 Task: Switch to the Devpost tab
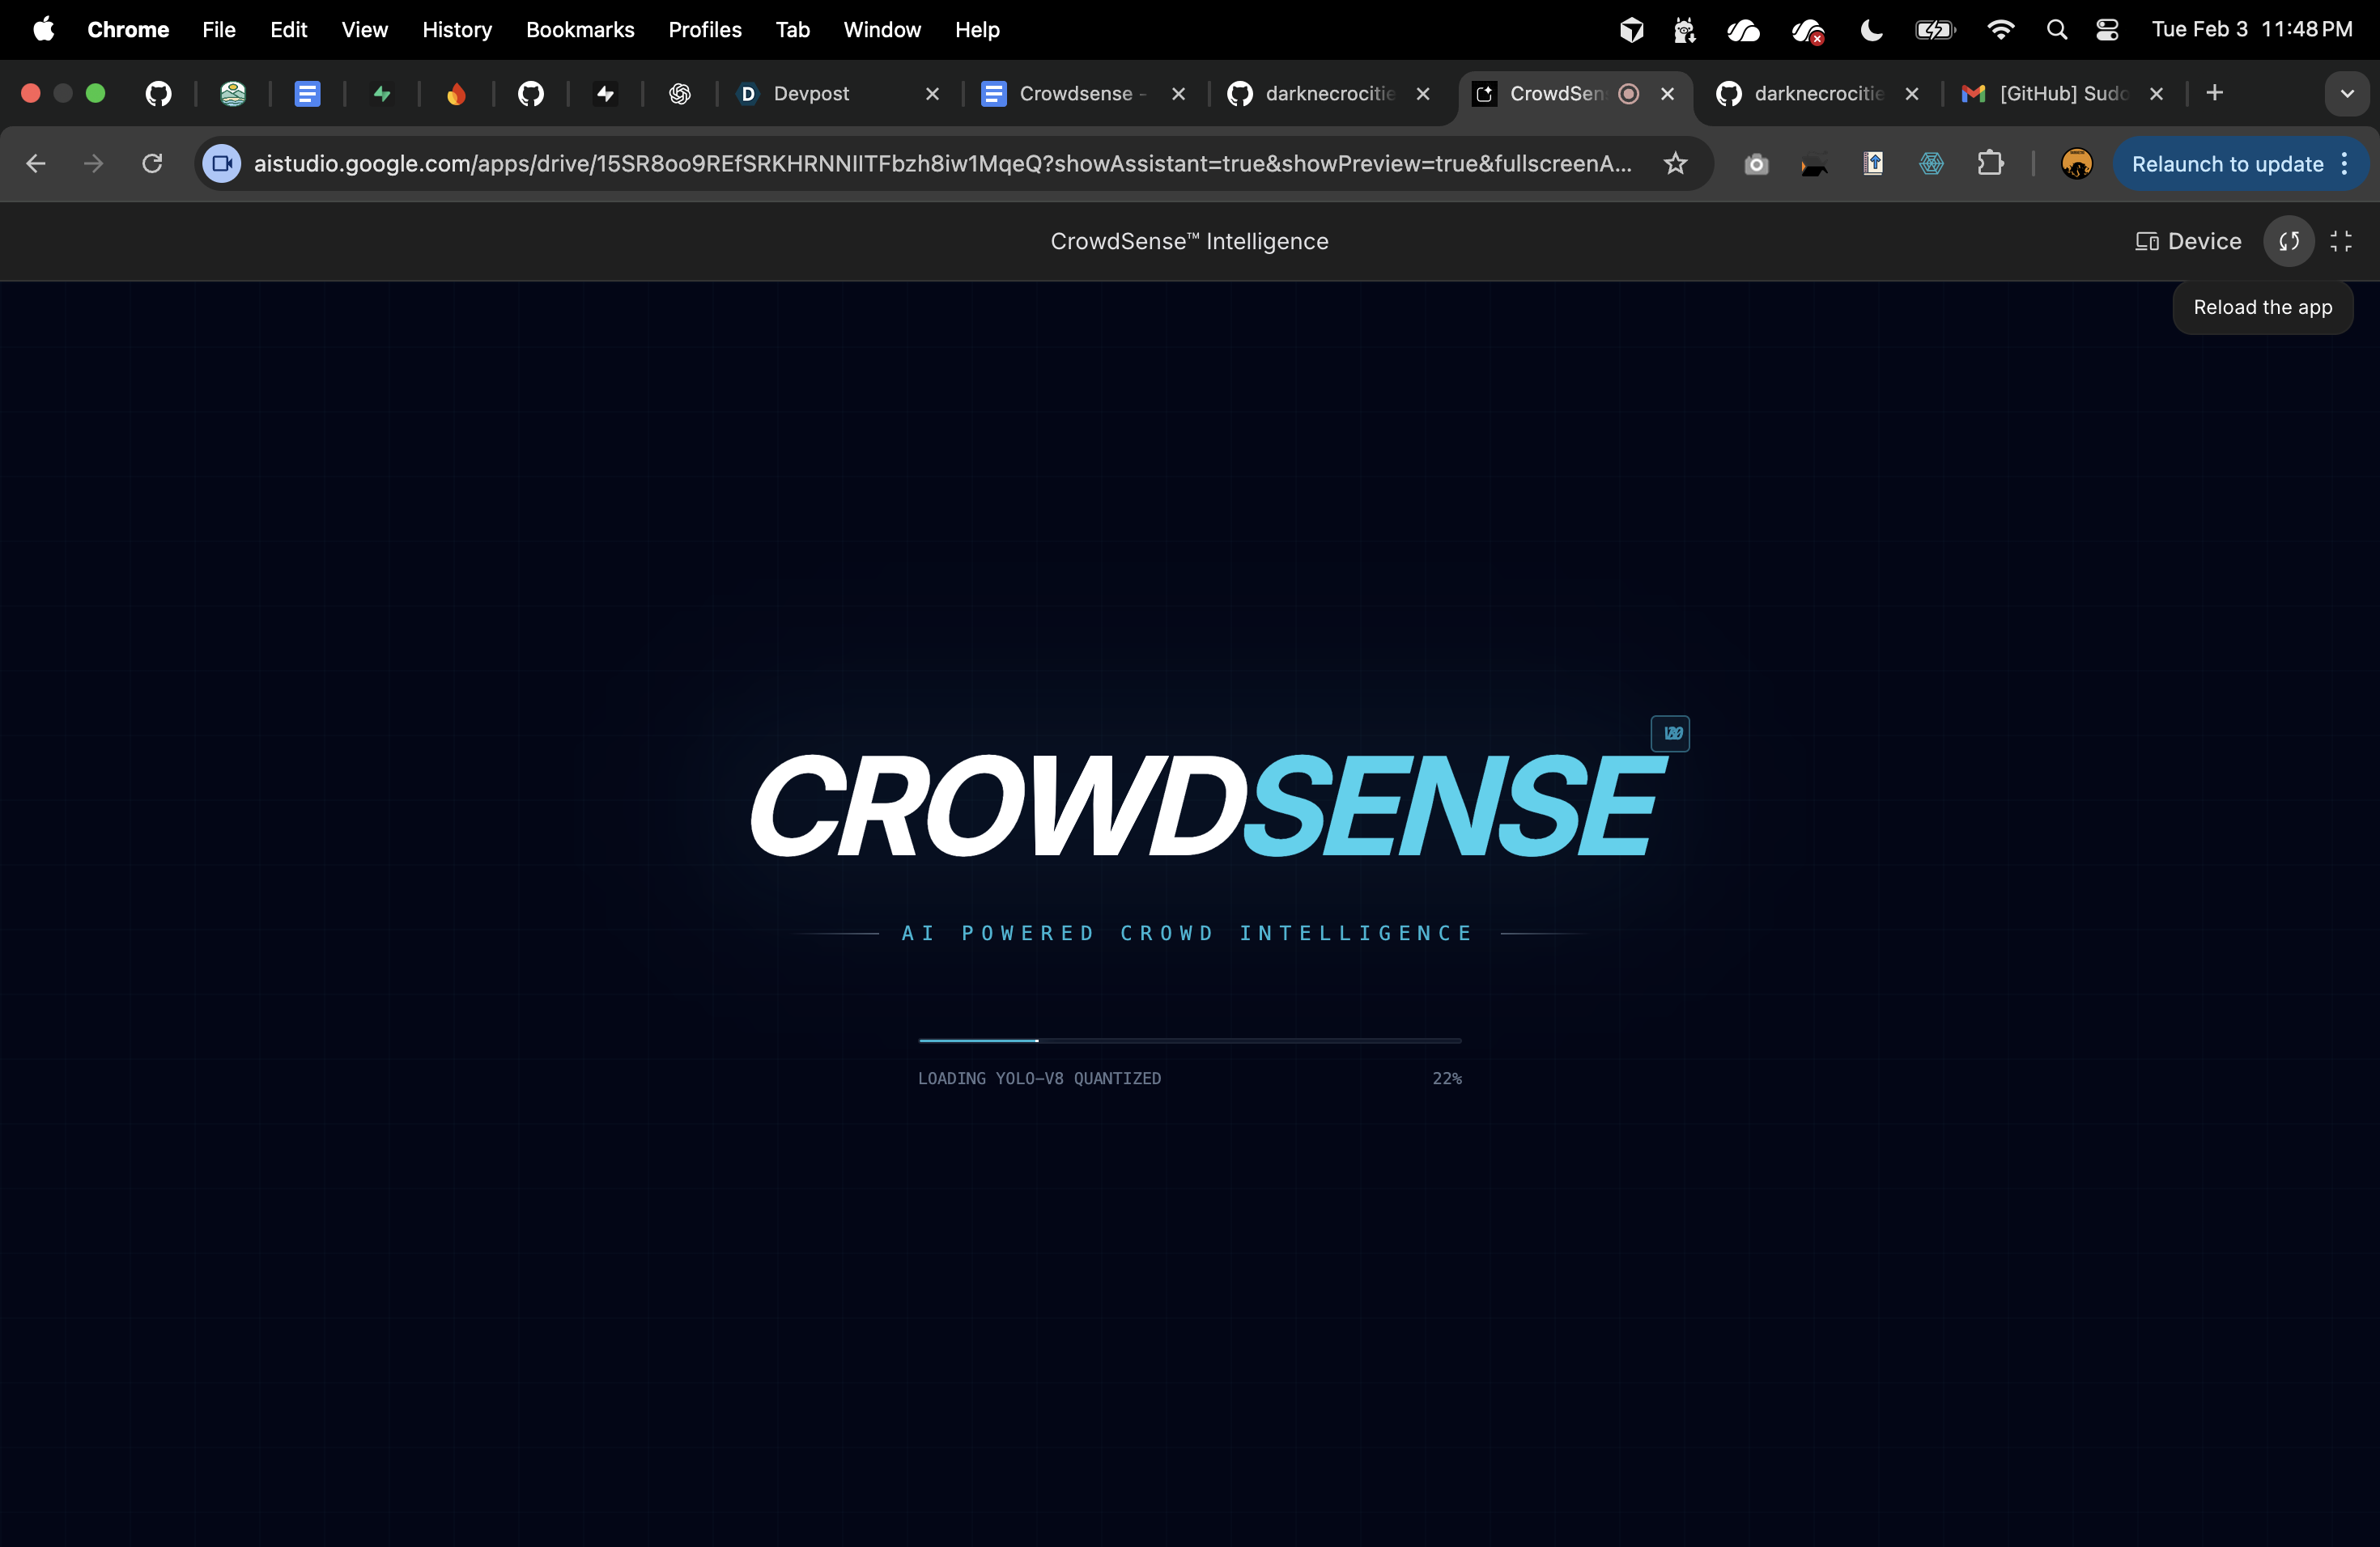pos(810,94)
